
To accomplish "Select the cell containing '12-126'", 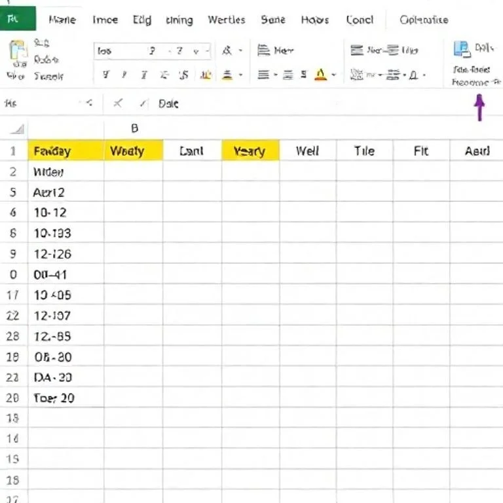I will [66, 253].
